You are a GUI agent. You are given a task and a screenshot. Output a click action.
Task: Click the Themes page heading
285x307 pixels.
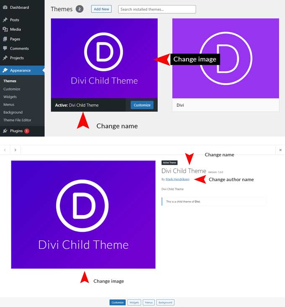coord(62,9)
